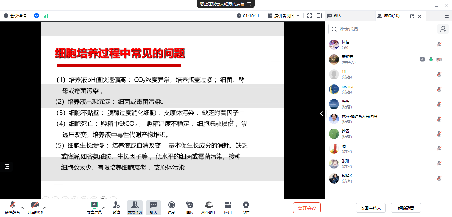Screen dimensions: 452x217
Task: Enter full screen mode icon
Action: click(310, 16)
